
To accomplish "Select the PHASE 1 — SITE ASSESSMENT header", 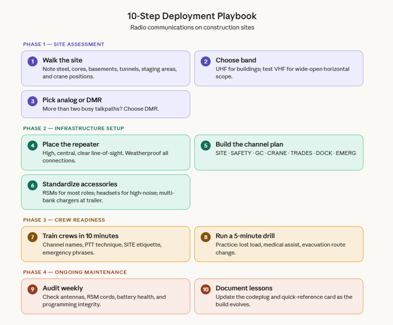I will coord(63,44).
